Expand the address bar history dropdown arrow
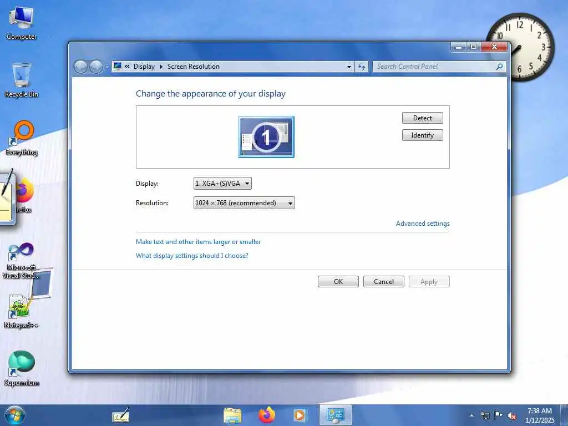 pos(349,67)
